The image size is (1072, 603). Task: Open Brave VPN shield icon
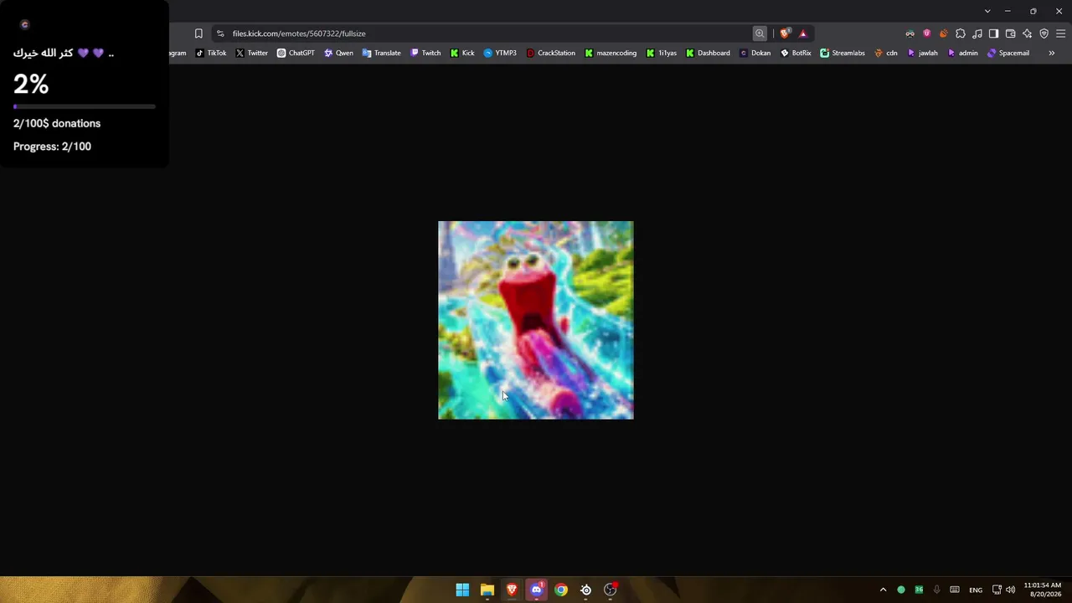click(1044, 33)
